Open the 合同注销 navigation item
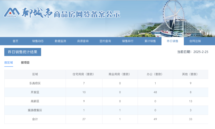Image resolution: width=215 pixels, height=129 pixels. click(x=195, y=41)
